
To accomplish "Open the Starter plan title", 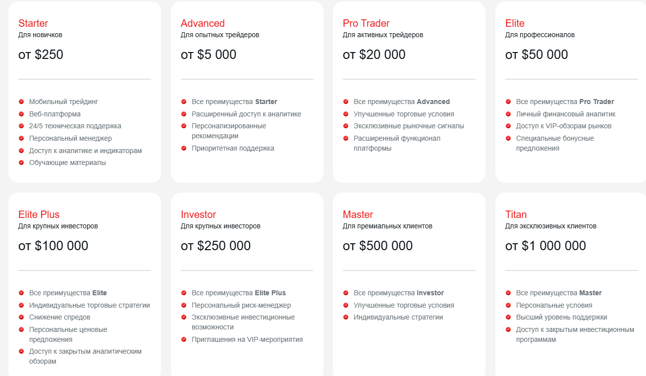I will click(33, 23).
